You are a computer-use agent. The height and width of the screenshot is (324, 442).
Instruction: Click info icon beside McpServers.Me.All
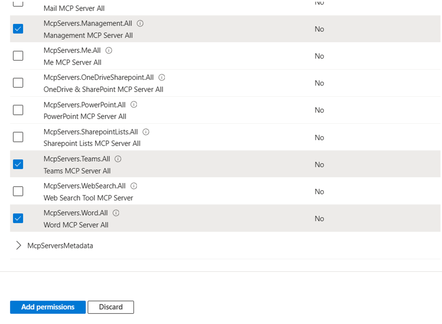point(109,50)
